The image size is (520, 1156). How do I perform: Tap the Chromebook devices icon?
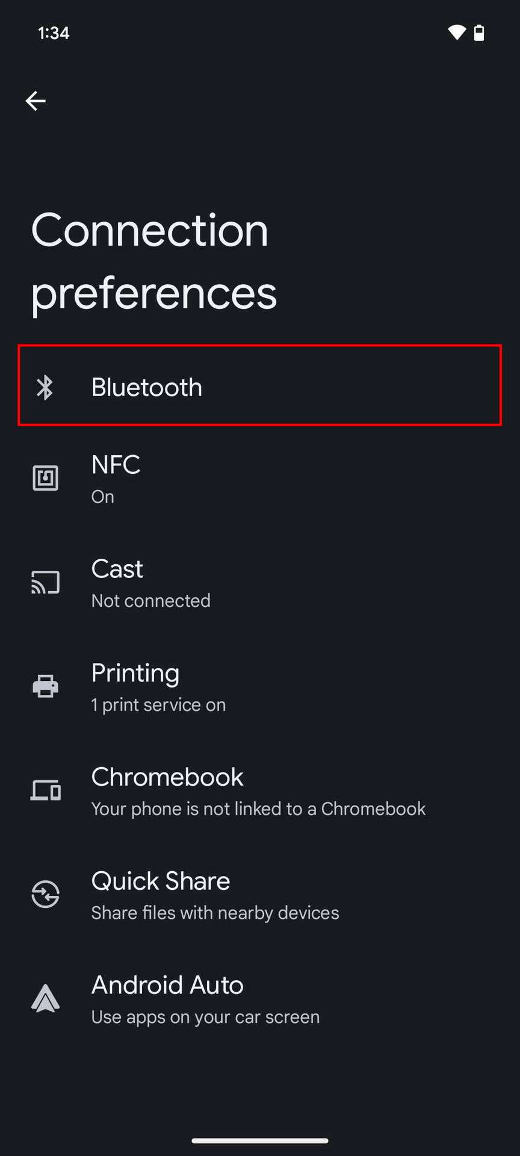[45, 791]
